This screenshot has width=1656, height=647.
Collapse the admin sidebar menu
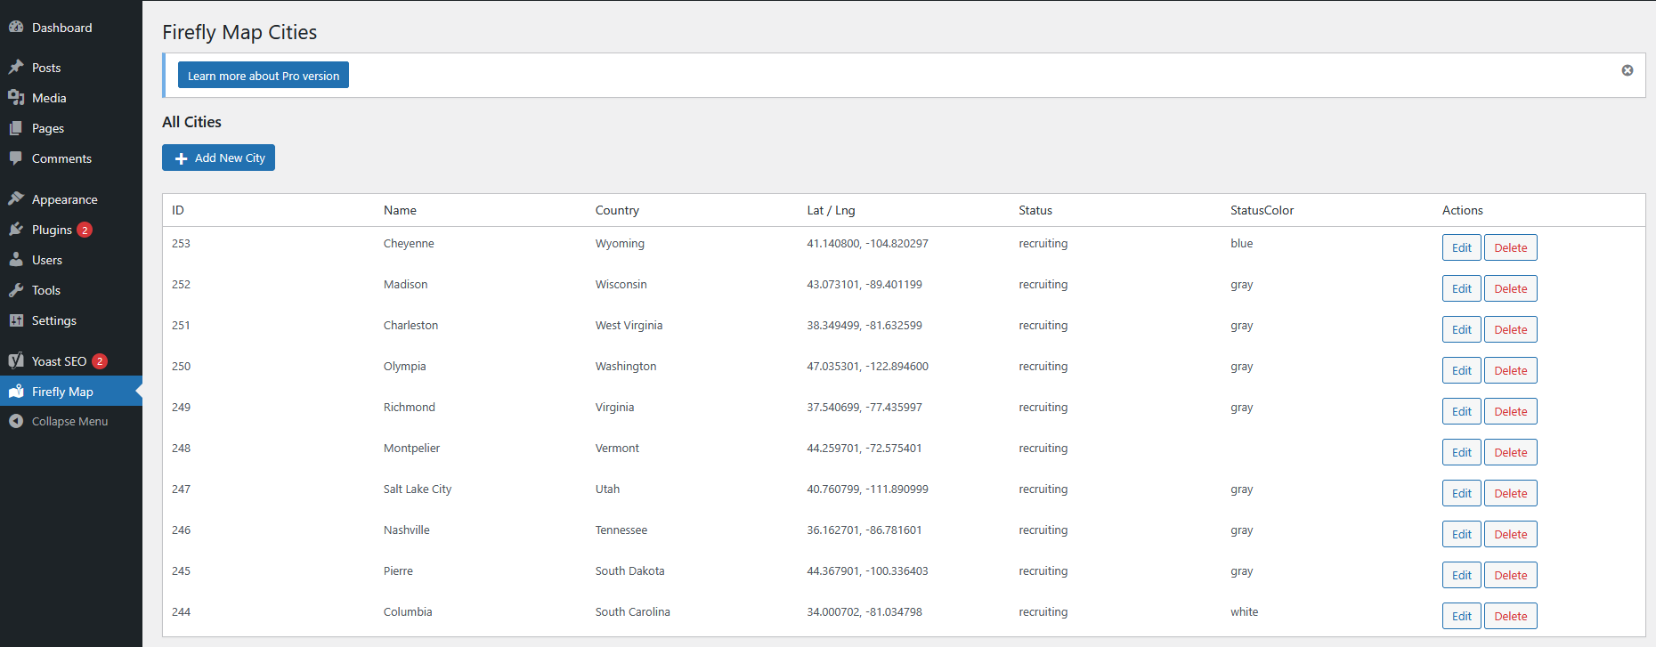[x=69, y=422]
